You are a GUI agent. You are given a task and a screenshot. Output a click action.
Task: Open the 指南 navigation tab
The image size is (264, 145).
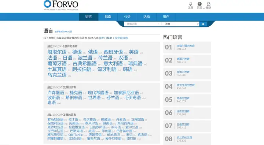coord(108,16)
